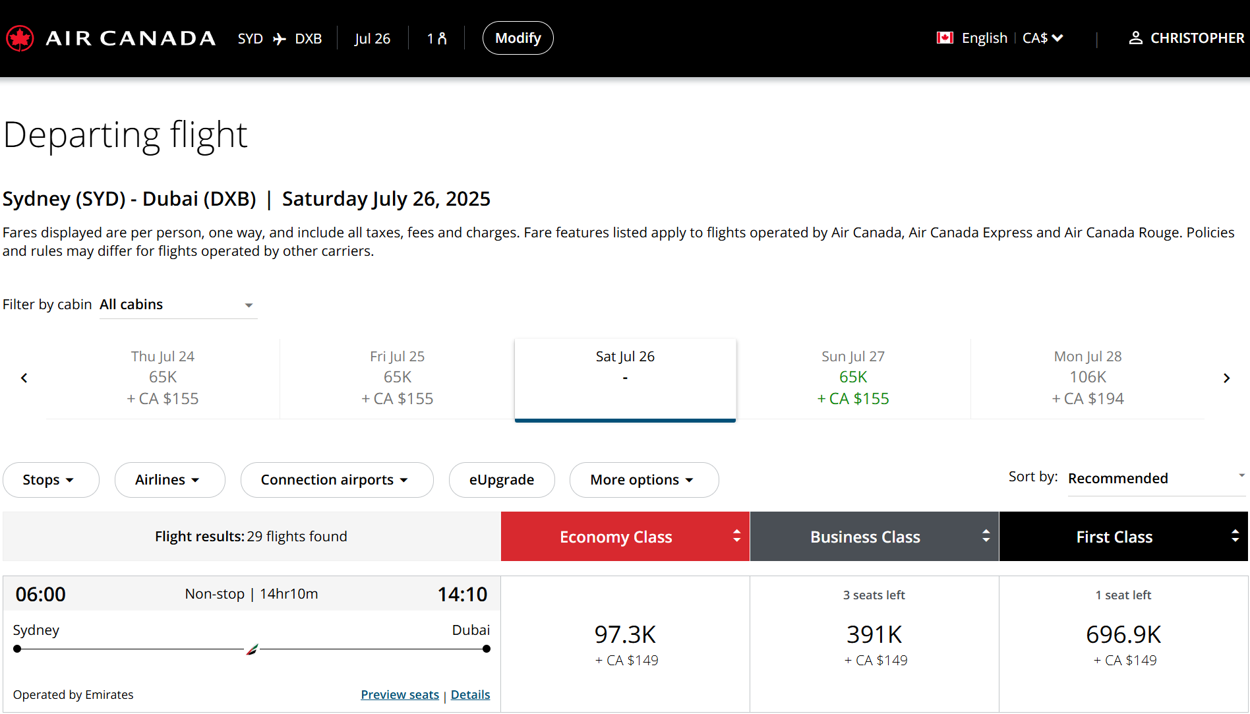Click Operated by Emirates text
Viewport: 1250px width, 714px height.
[73, 695]
